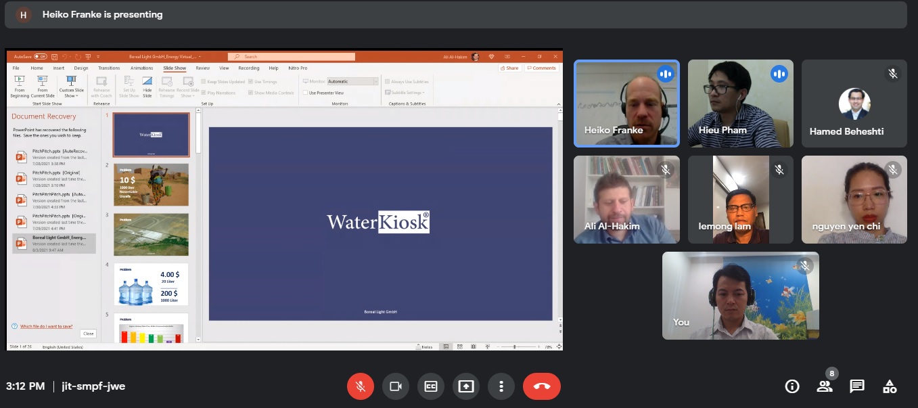Click the Save icon in PowerPoint title bar
The width and height of the screenshot is (918, 408).
[x=53, y=57]
